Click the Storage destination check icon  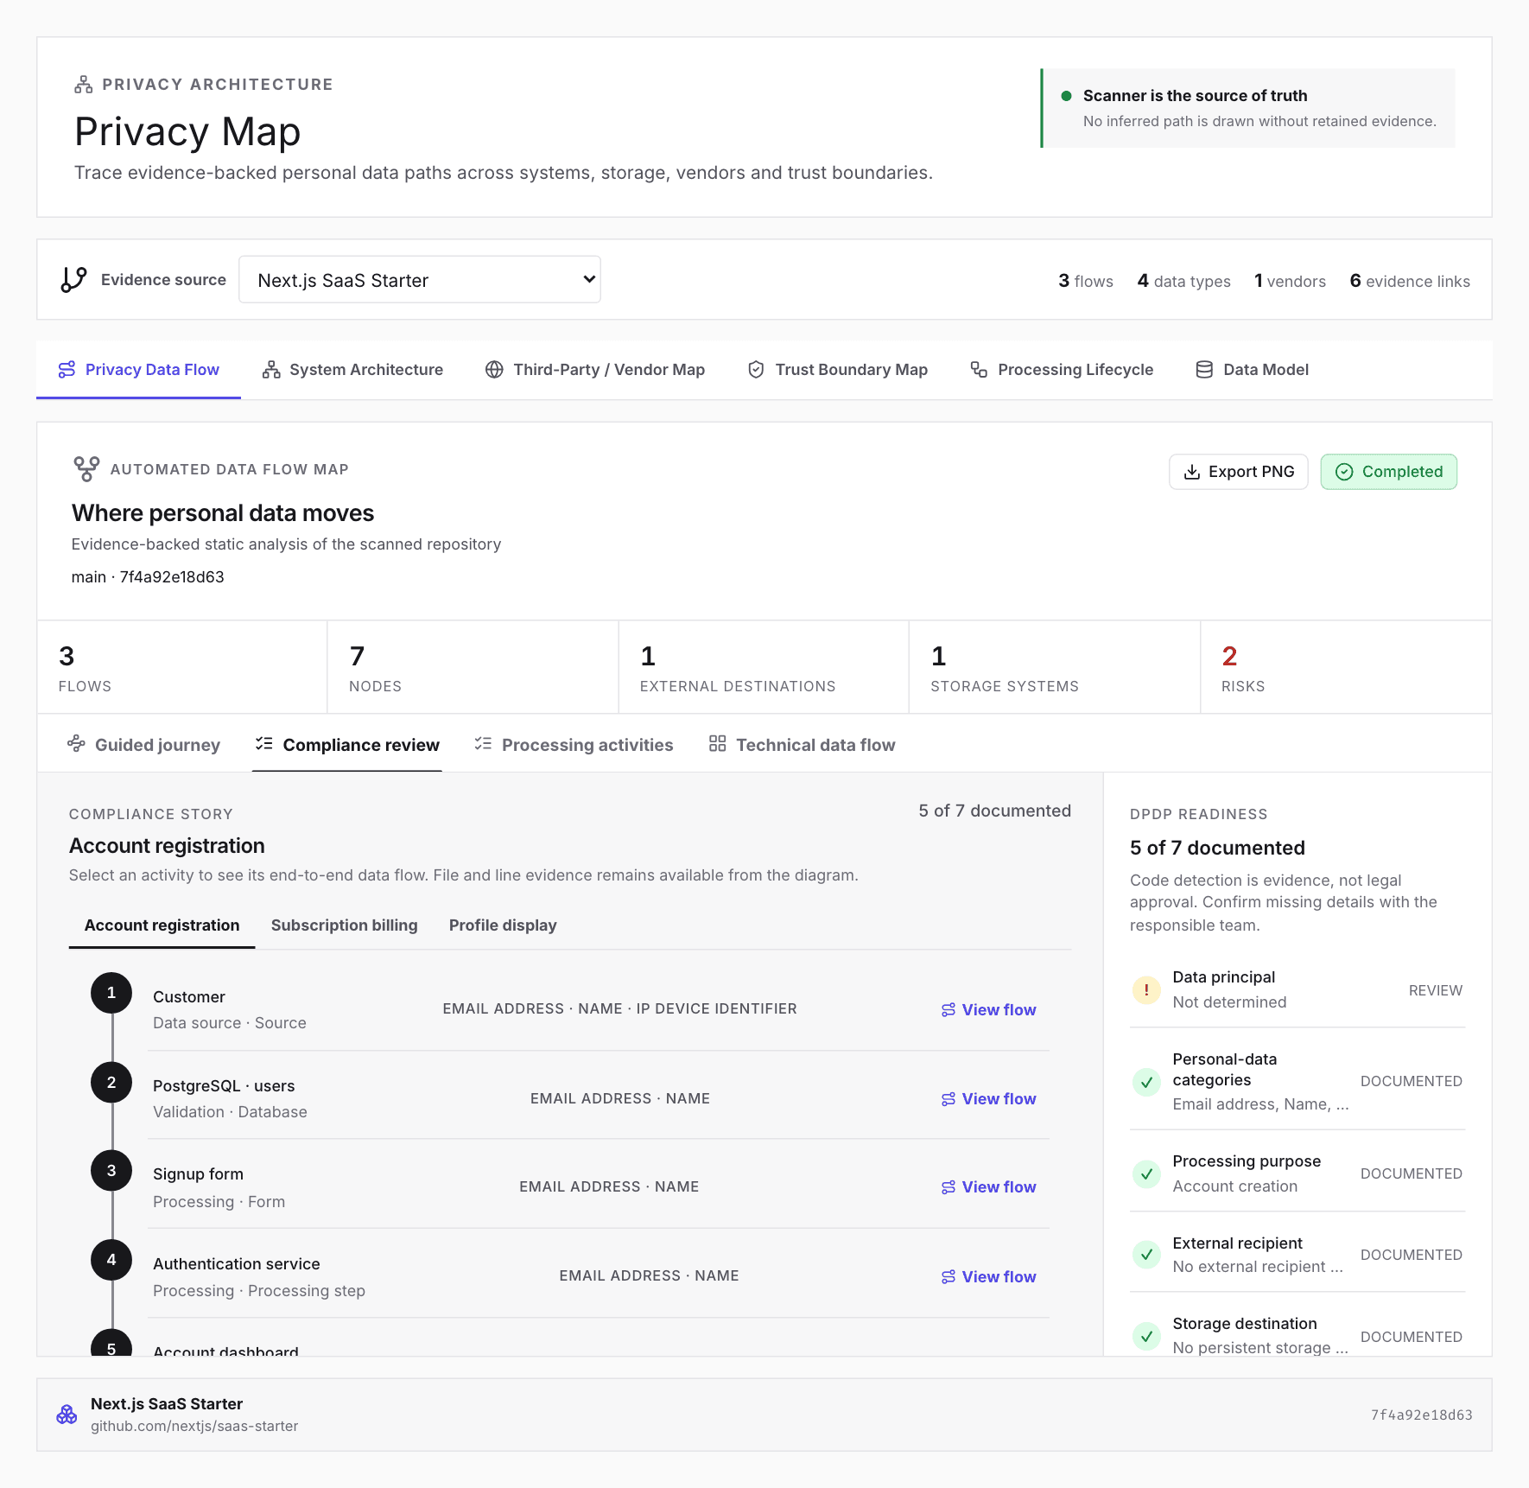pyautogui.click(x=1146, y=1337)
